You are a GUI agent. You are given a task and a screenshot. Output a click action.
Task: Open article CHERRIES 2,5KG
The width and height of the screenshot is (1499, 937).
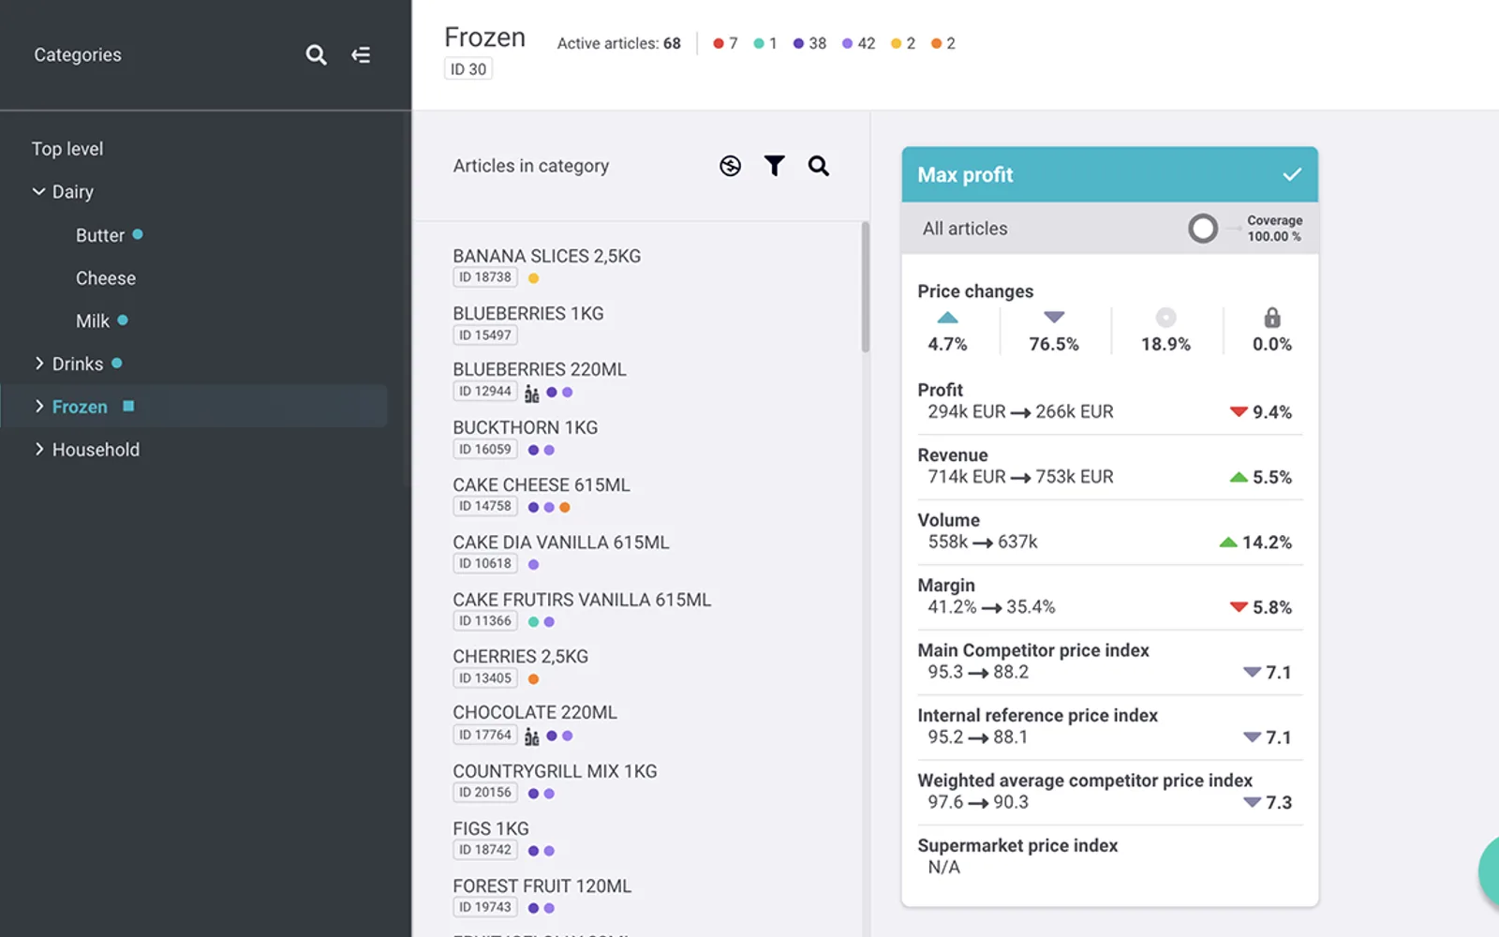click(x=521, y=656)
